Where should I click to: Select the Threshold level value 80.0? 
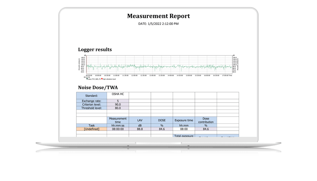point(118,108)
